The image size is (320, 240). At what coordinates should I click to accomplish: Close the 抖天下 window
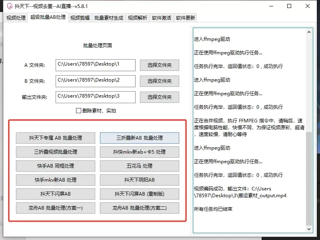coord(308,6)
